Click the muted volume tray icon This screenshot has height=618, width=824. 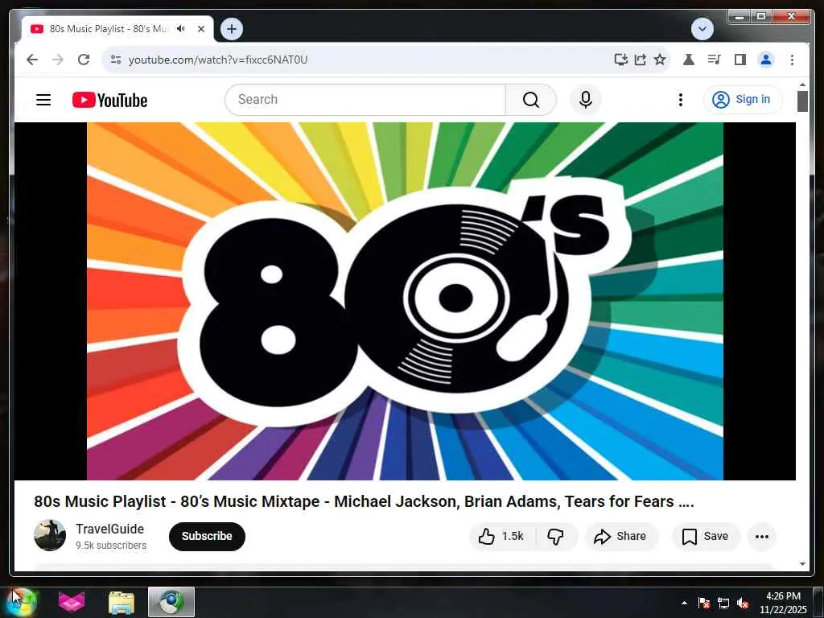[743, 603]
